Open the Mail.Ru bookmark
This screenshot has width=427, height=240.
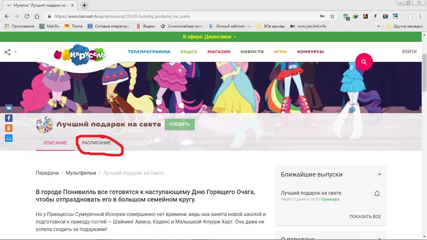click(x=49, y=26)
